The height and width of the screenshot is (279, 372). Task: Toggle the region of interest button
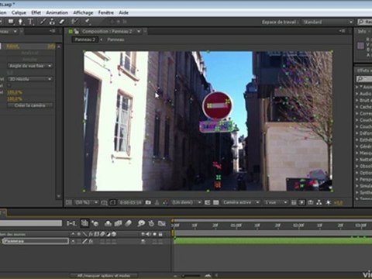[207, 202]
